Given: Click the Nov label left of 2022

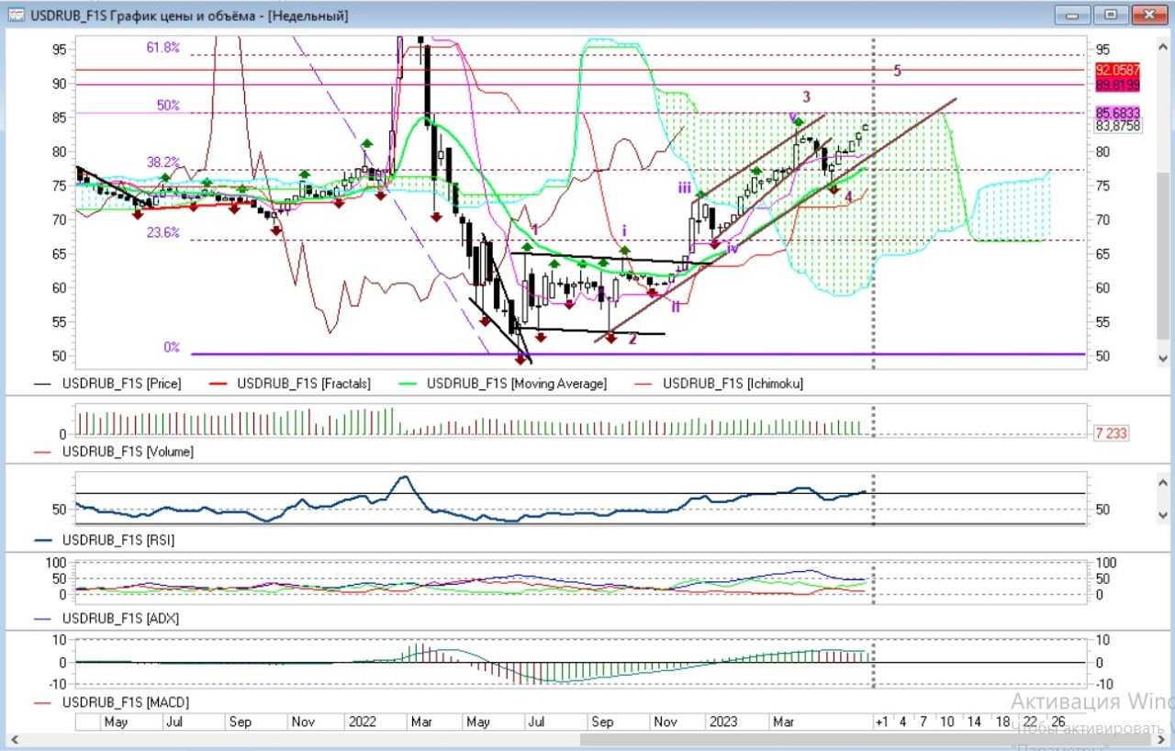Looking at the screenshot, I should [x=305, y=723].
